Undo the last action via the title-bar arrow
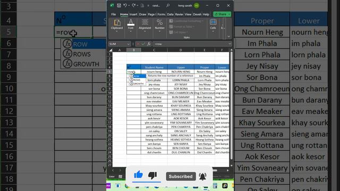Viewport: 340px width, 191px height. (125, 5)
